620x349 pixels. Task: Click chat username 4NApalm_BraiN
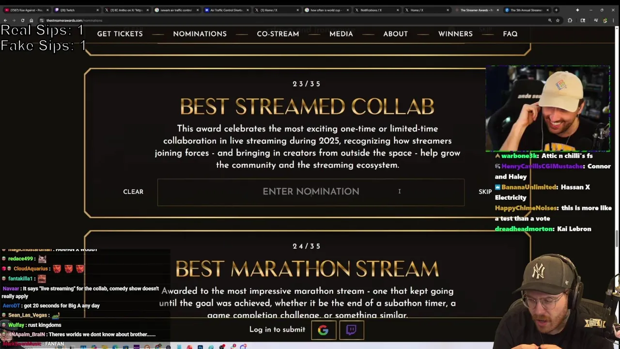[26, 334]
